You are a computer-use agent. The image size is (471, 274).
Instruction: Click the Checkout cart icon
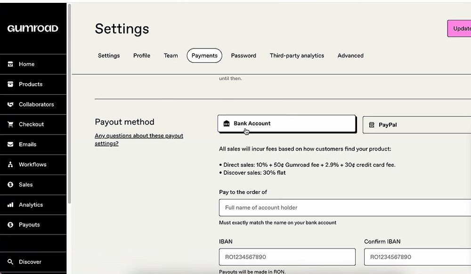coord(10,124)
